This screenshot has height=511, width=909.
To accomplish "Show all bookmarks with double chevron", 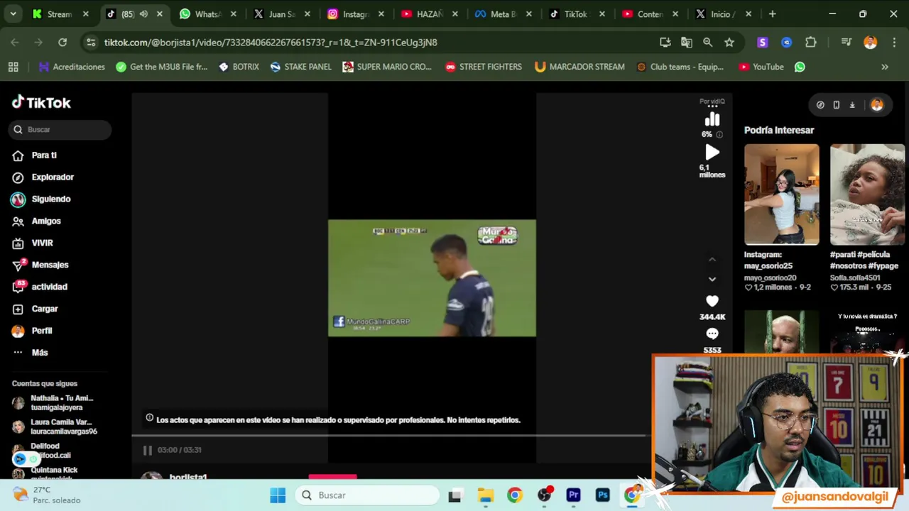I will 885,67.
